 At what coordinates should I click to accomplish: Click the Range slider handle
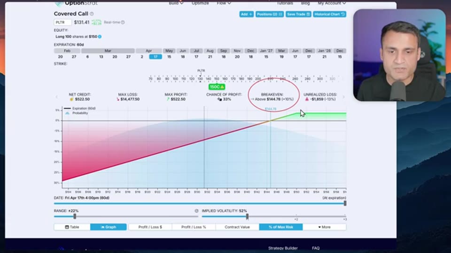pyautogui.click(x=75, y=216)
